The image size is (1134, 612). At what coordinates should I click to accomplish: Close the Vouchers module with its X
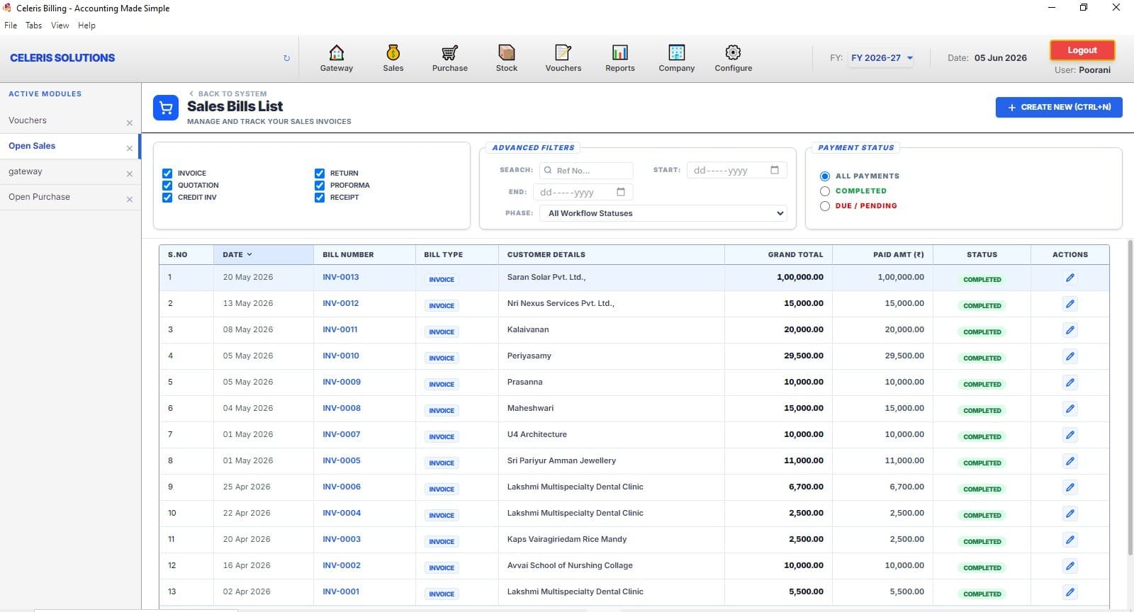point(129,123)
